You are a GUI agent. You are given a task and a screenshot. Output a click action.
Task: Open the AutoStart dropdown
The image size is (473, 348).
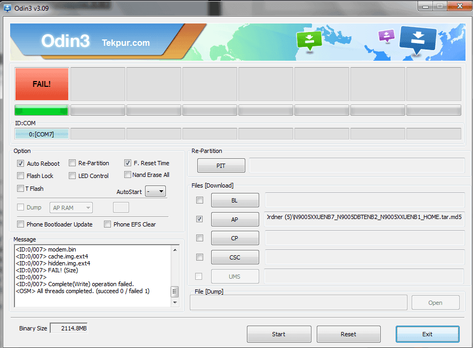coord(155,191)
